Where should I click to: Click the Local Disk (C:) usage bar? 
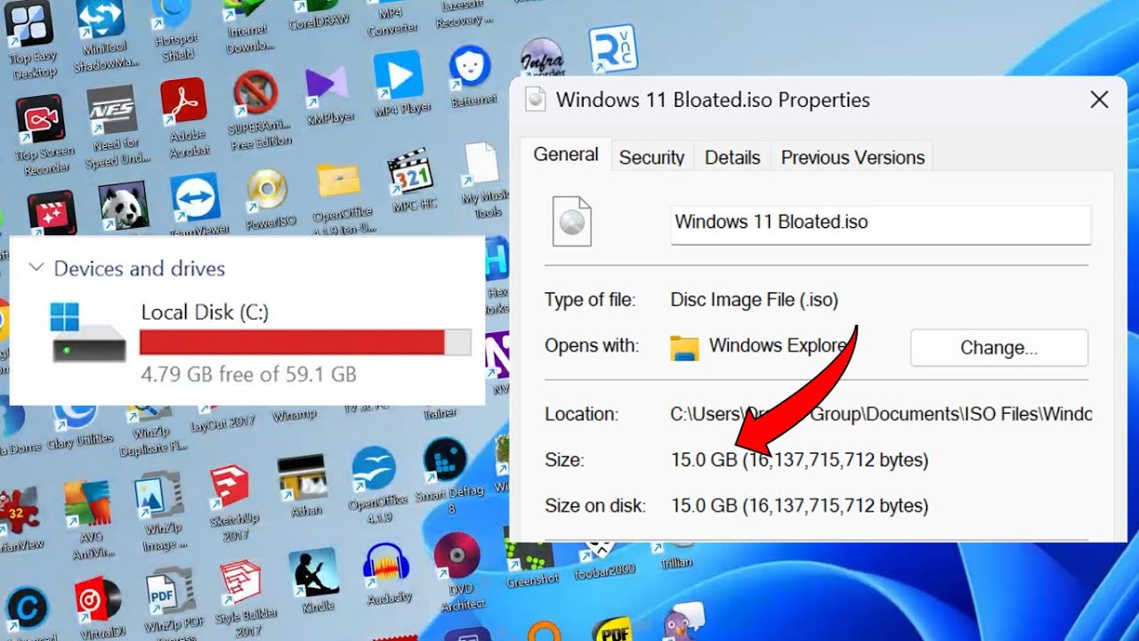point(305,343)
